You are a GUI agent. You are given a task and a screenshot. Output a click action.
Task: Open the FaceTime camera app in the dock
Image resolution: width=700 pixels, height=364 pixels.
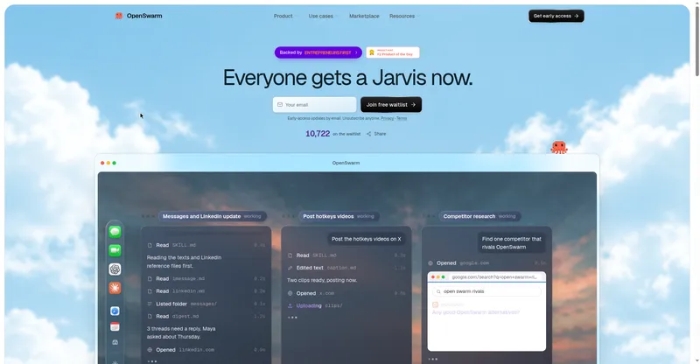[115, 250]
